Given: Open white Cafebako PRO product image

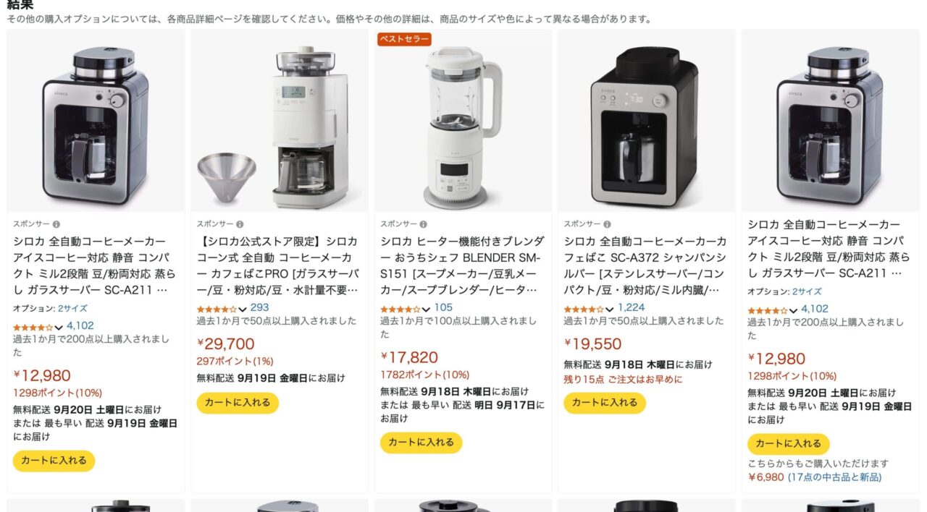Looking at the screenshot, I should 280,121.
